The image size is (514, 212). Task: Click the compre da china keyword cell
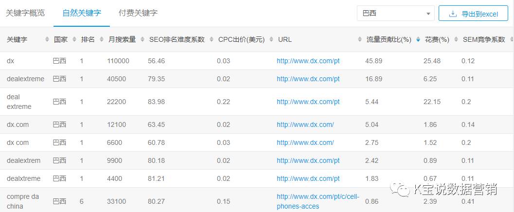point(23,201)
